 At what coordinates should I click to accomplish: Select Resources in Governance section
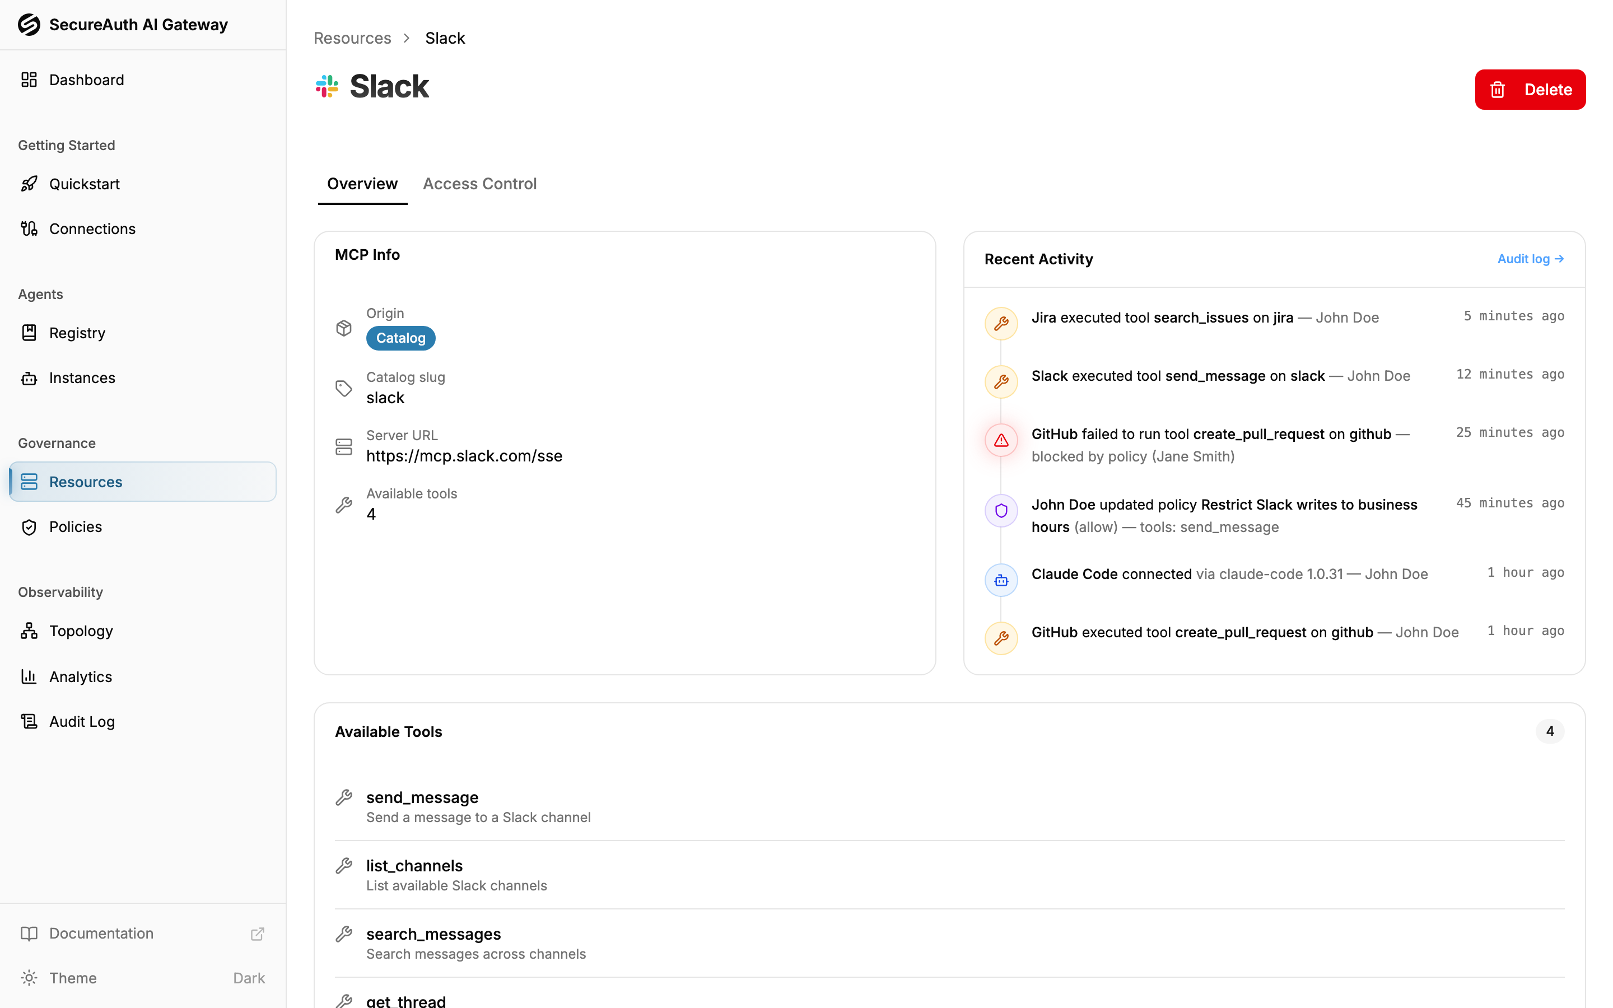point(143,482)
